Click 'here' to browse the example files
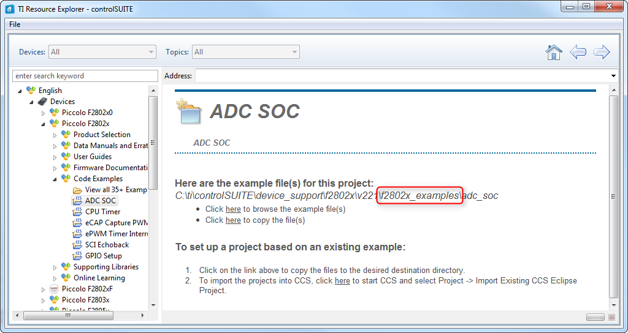This screenshot has width=628, height=333. pos(233,209)
